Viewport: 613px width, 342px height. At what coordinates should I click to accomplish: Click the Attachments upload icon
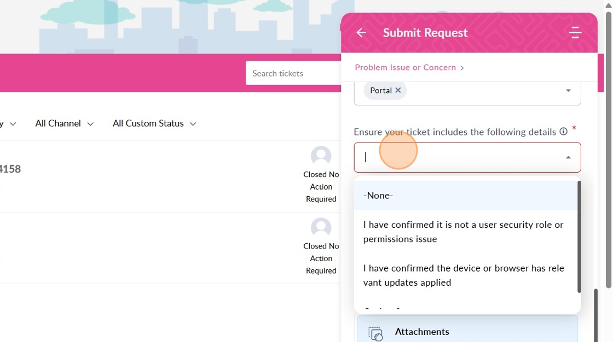(x=375, y=333)
